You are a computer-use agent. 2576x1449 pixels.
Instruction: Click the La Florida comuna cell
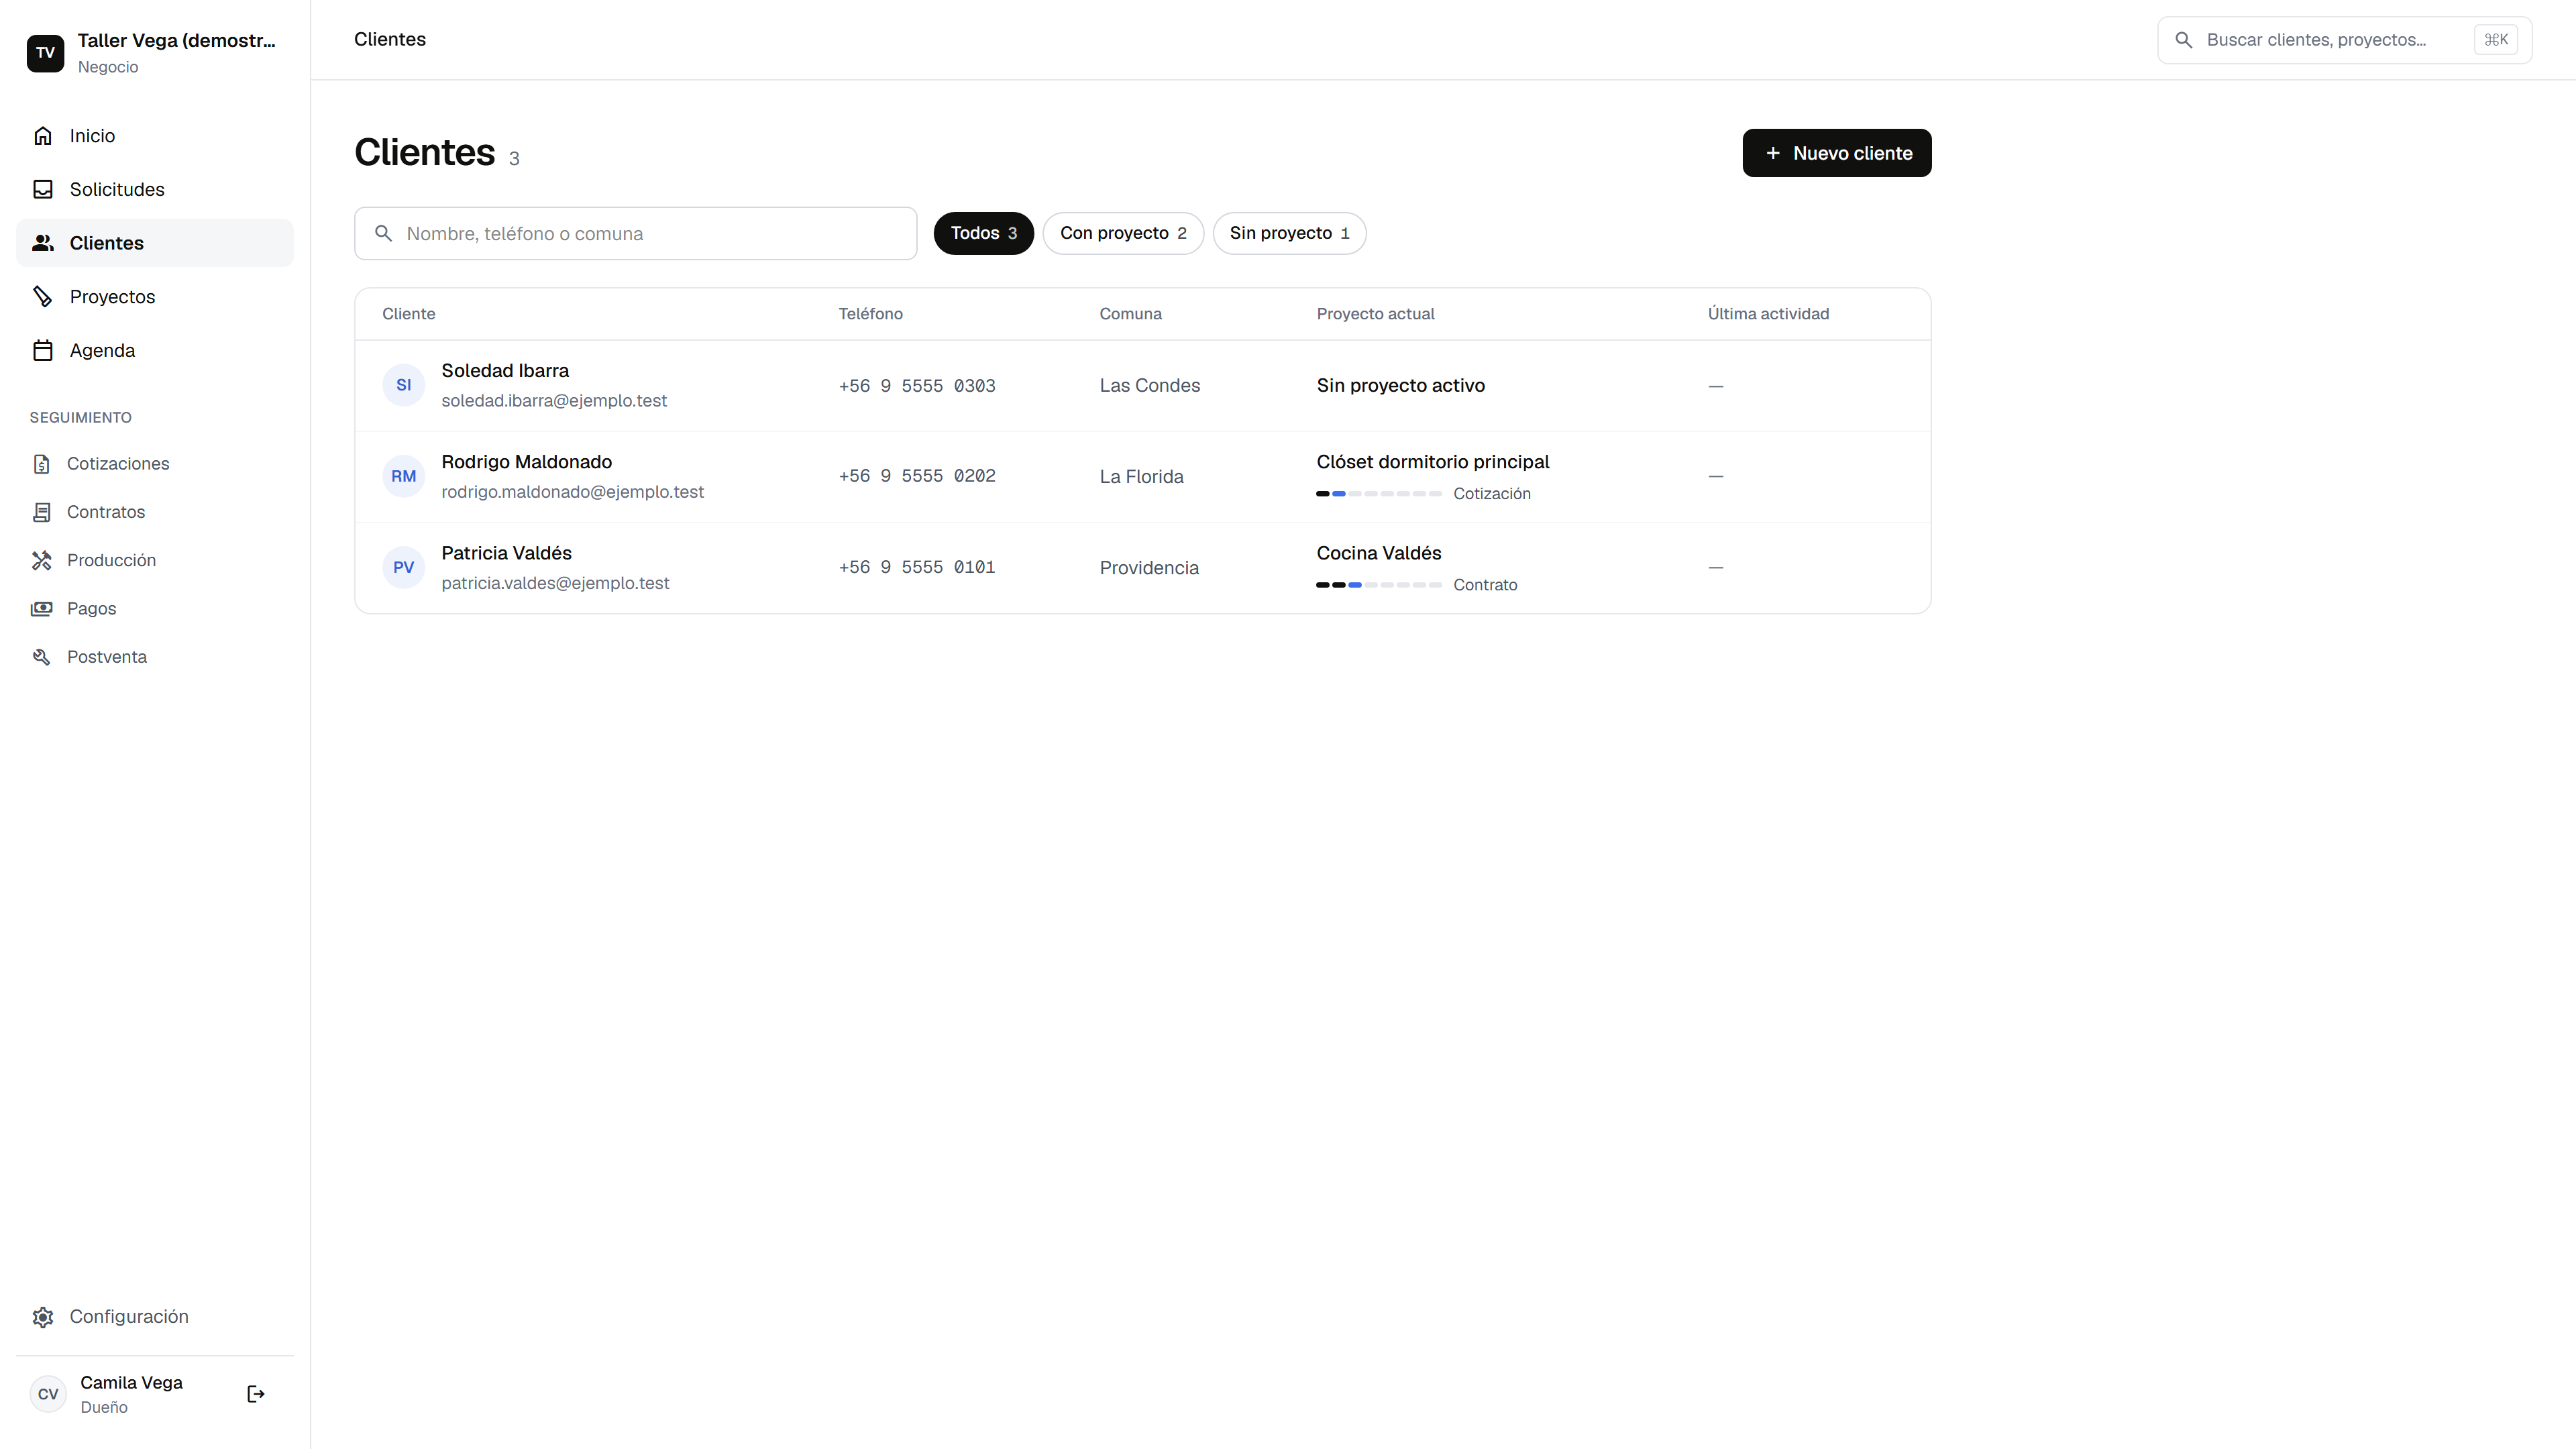(x=1141, y=477)
